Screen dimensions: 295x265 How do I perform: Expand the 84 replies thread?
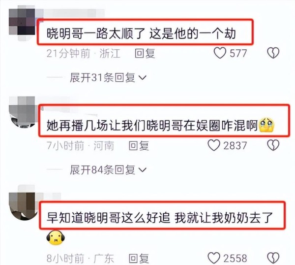[x=108, y=170]
